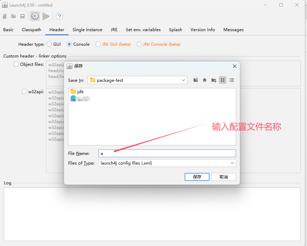This screenshot has height=246, width=307.
Task: Open help with the question mark icon
Action: pyautogui.click(x=59, y=16)
